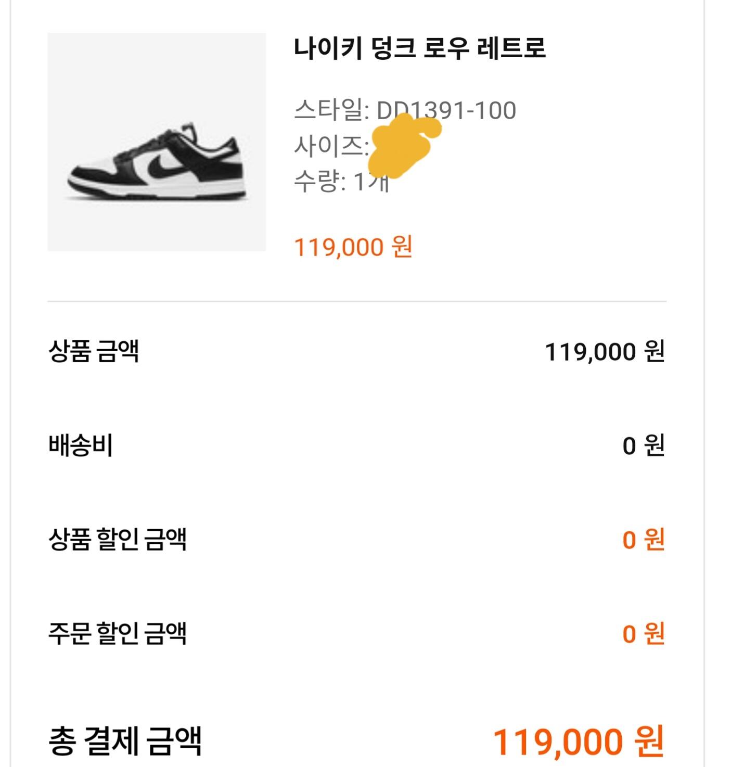Click the 상품 금액 label
This screenshot has width=731, height=767.
[x=94, y=351]
